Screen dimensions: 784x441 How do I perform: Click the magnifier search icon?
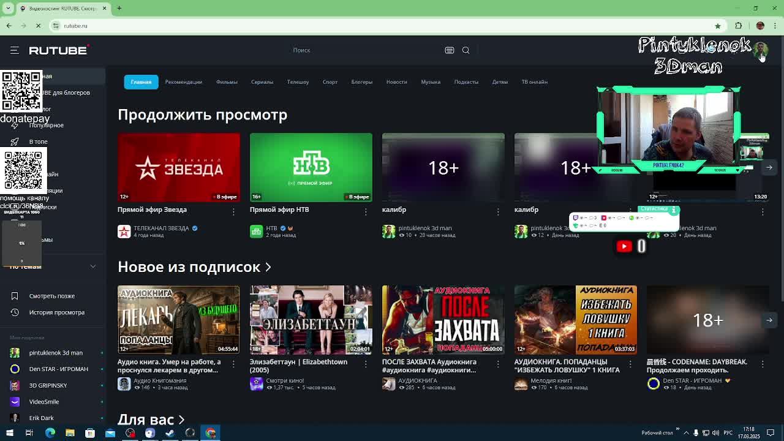466,50
